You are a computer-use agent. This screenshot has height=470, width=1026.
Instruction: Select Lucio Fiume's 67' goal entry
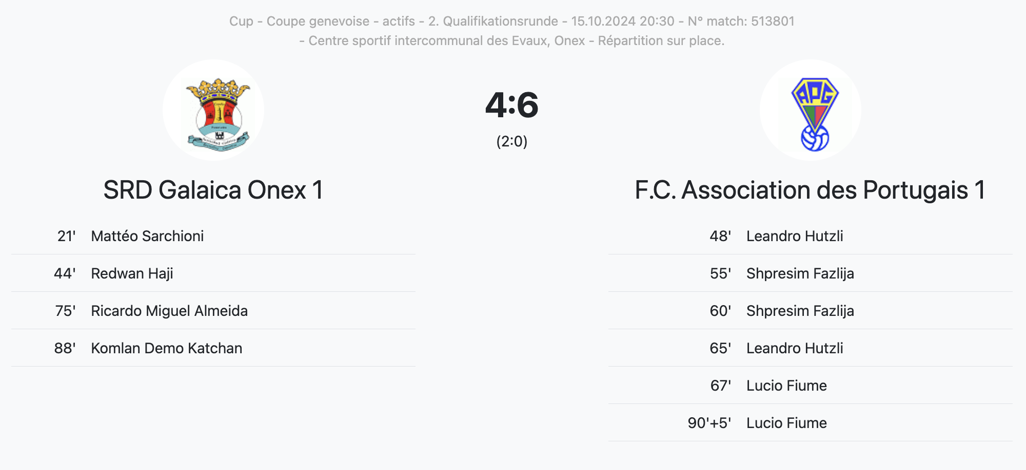[x=786, y=386]
